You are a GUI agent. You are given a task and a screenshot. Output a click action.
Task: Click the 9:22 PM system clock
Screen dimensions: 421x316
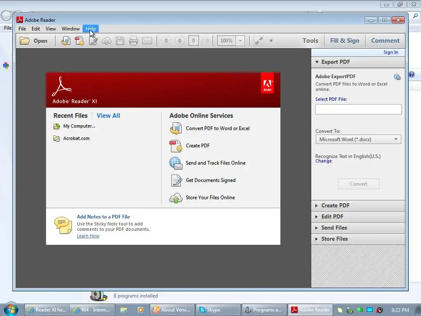click(400, 310)
